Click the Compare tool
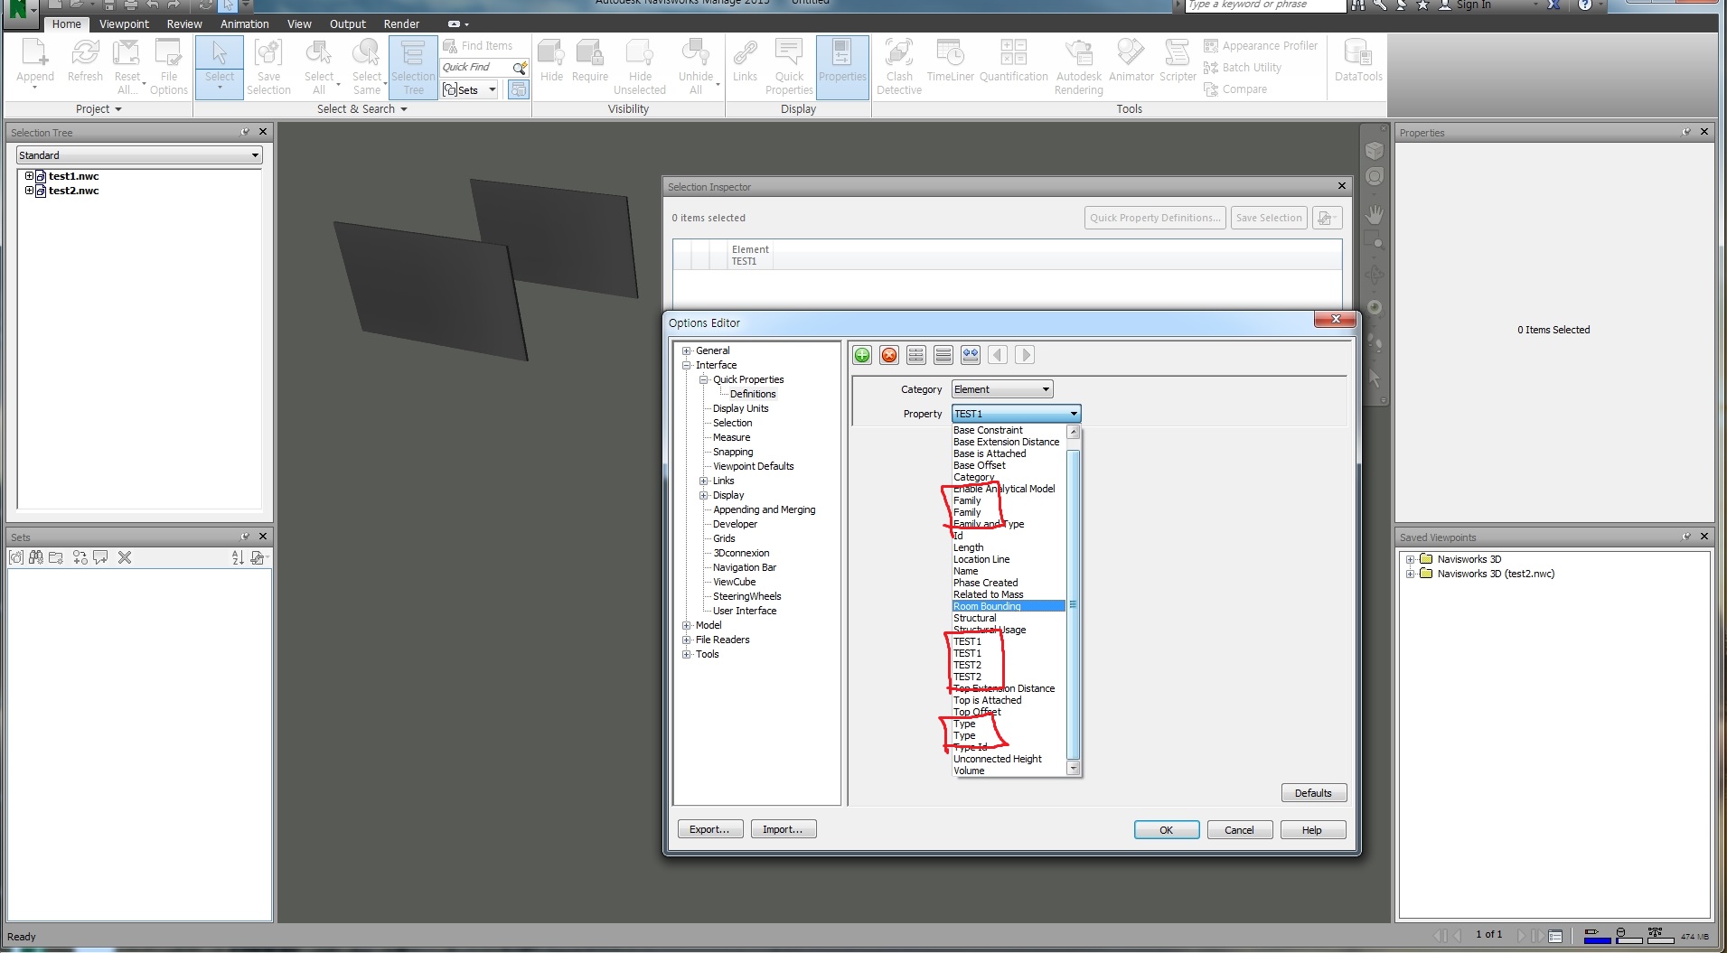 [1235, 89]
